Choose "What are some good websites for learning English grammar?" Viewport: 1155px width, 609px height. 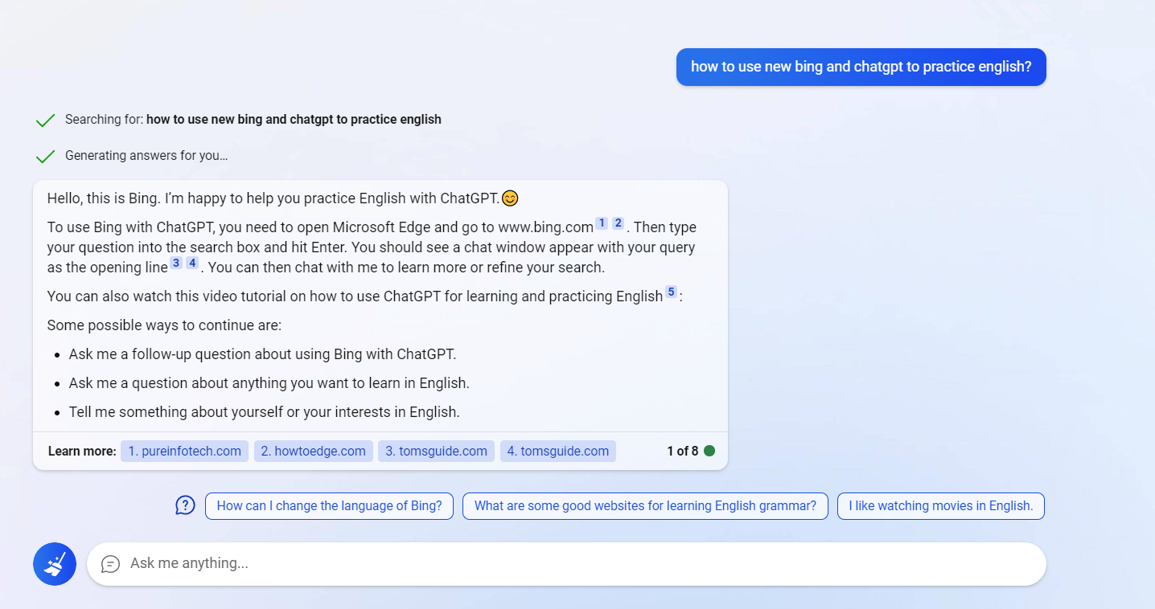coord(645,506)
